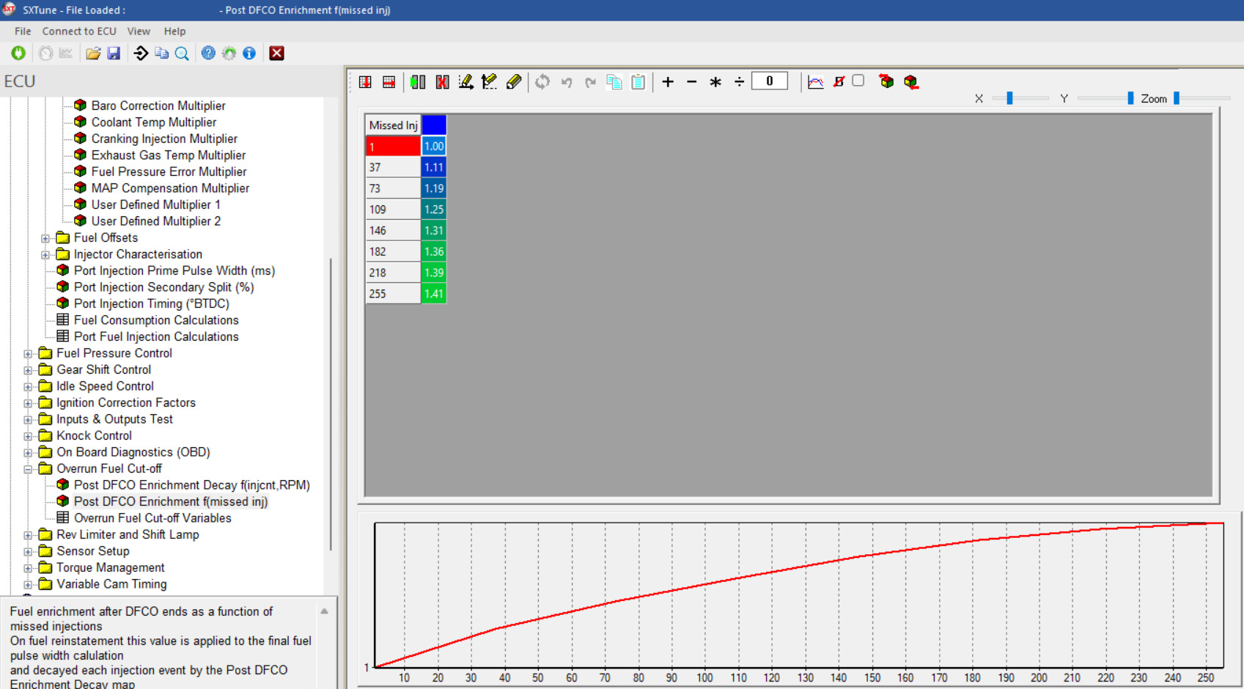Screen dimensions: 1244x689
Task: Open the File menu
Action: click(23, 31)
